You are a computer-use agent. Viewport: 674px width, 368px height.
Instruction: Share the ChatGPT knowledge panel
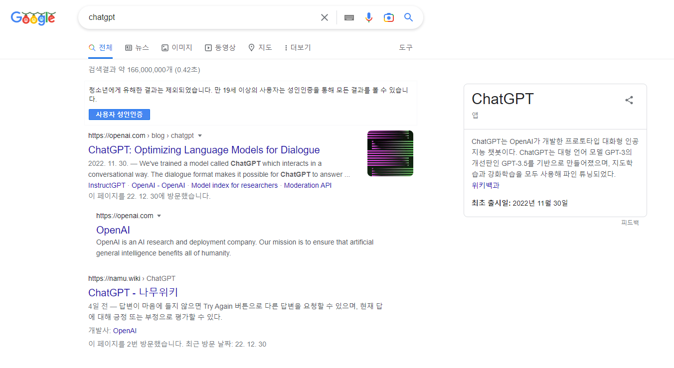pyautogui.click(x=629, y=100)
